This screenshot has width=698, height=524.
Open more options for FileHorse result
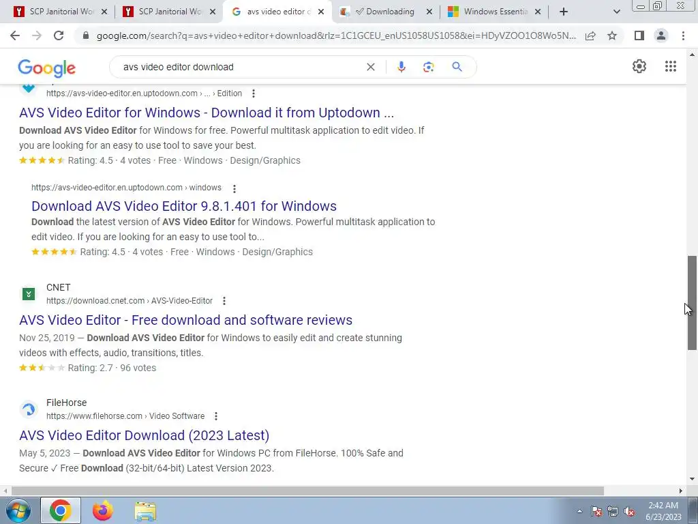tap(216, 416)
